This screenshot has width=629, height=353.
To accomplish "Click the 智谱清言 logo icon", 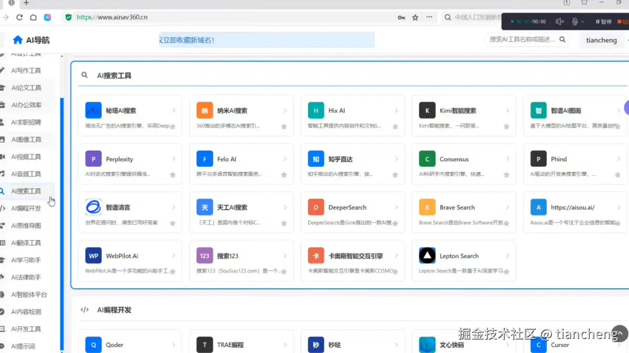I will click(93, 207).
